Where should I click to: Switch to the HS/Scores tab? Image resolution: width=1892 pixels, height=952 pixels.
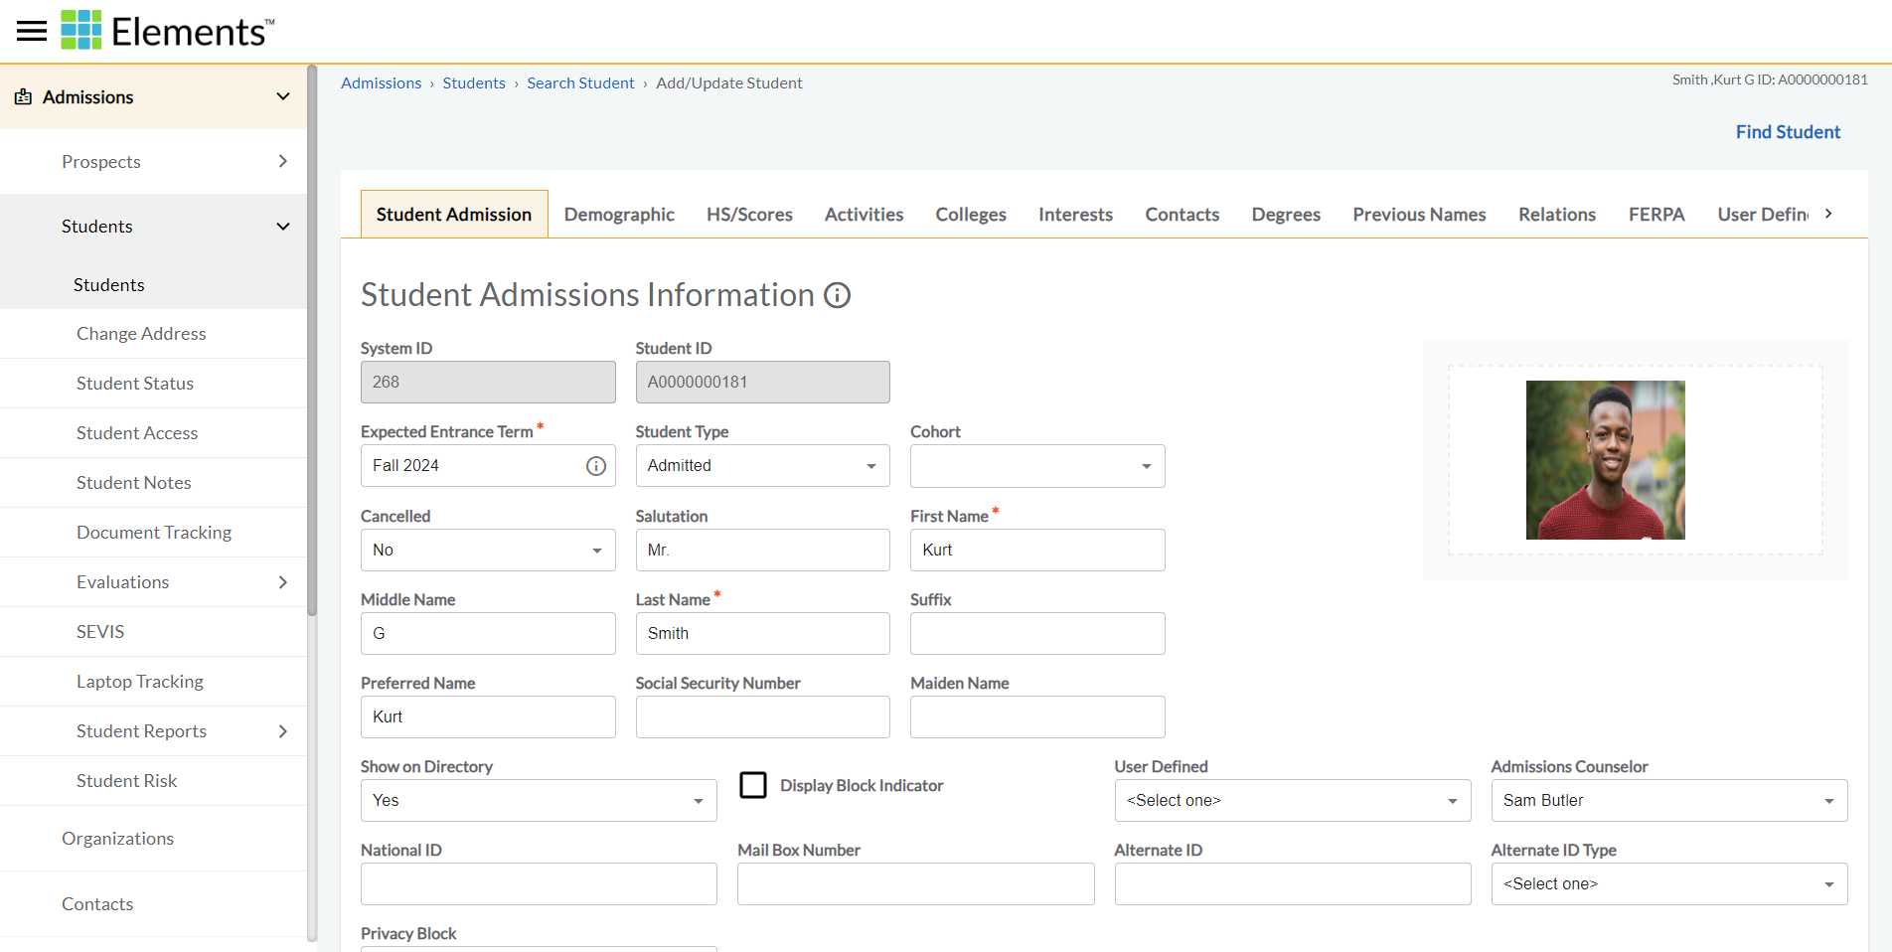click(x=749, y=215)
